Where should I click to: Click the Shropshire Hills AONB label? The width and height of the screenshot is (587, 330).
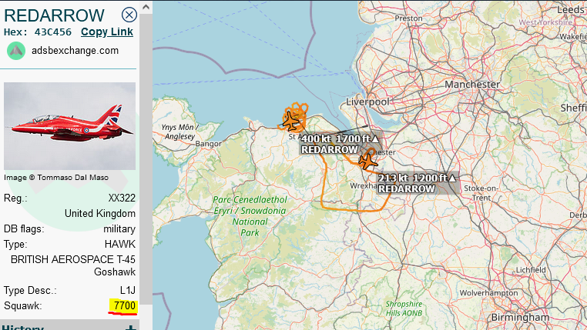click(404, 308)
